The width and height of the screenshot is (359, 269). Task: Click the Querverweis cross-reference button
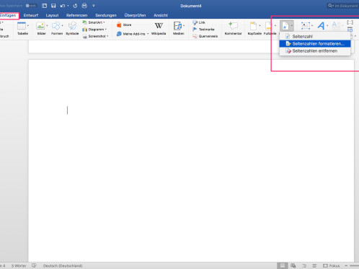(205, 36)
